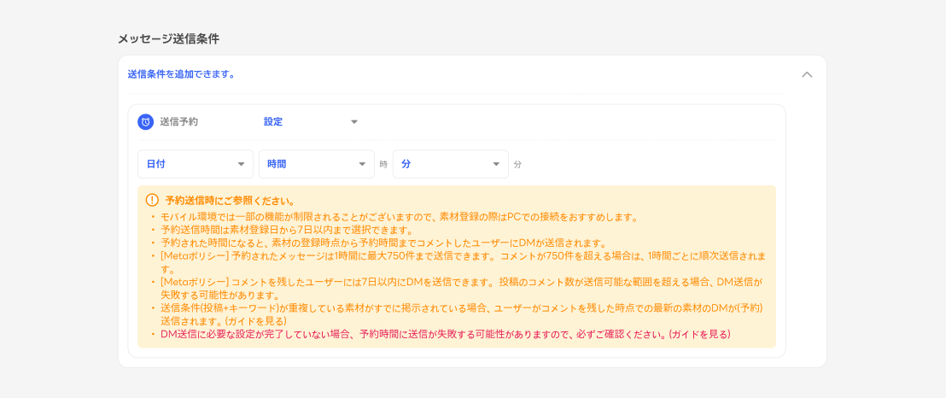Open the 時間 hour dropdown
The height and width of the screenshot is (398, 946).
point(316,164)
